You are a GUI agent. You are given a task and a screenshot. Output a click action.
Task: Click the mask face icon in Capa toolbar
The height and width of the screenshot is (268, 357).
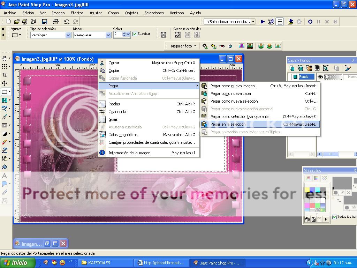pos(317,68)
